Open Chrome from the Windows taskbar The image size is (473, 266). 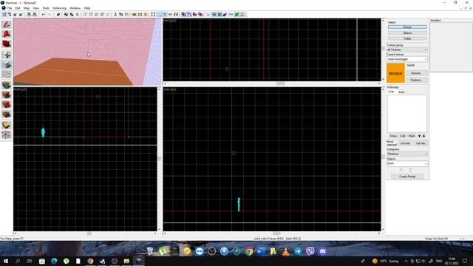90,261
